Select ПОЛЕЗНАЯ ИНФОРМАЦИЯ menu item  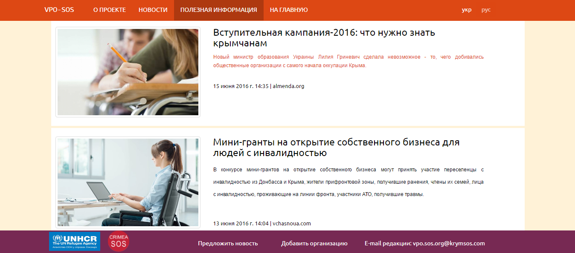[219, 10]
